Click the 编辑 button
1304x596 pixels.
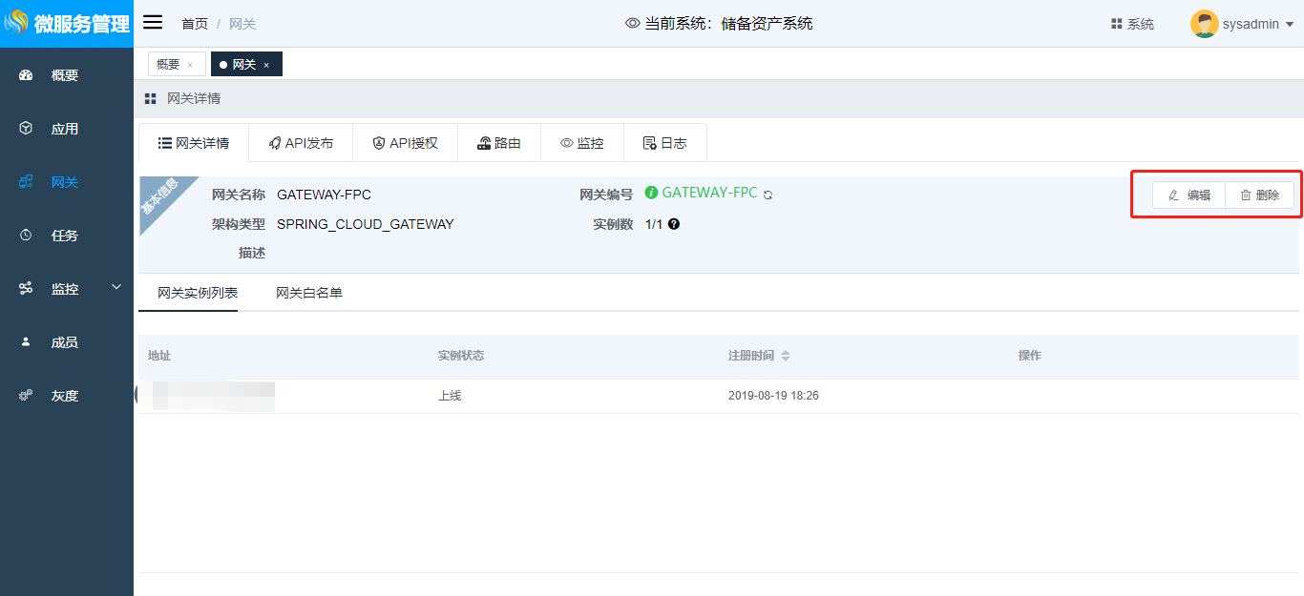coord(1188,195)
